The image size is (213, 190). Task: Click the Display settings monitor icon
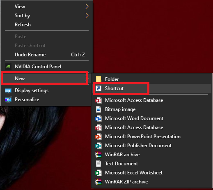8,90
